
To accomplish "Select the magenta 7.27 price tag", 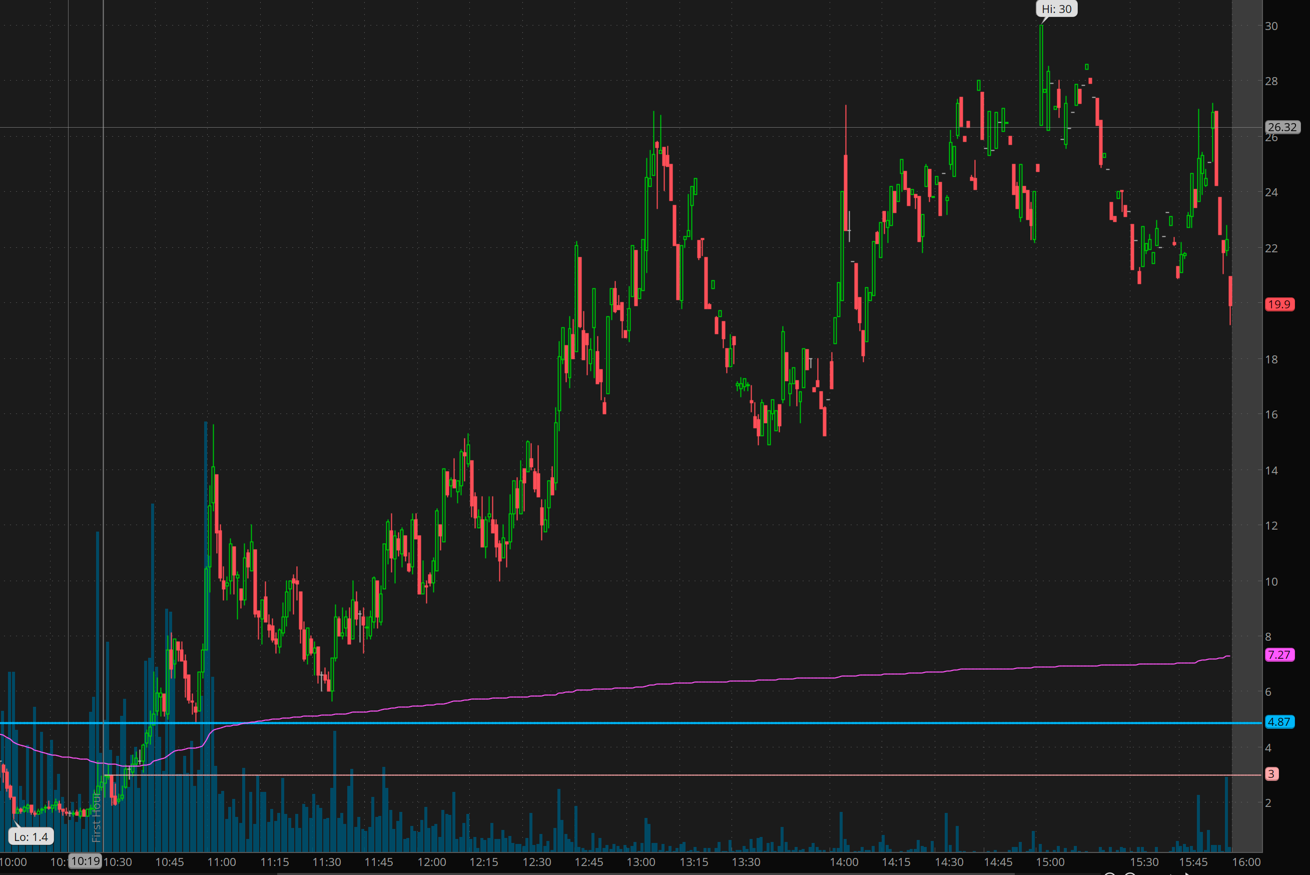I will pos(1279,655).
